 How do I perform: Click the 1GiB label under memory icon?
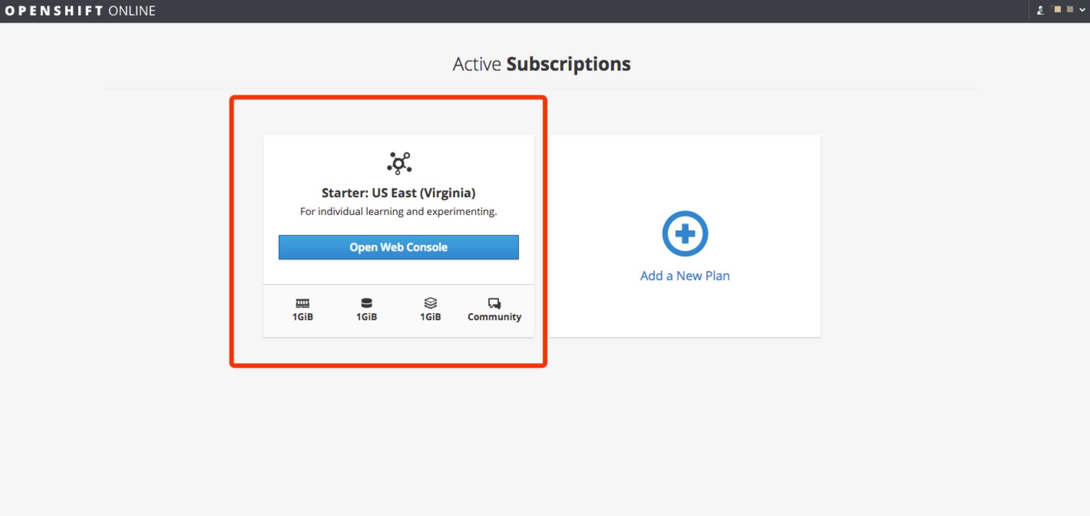click(302, 317)
